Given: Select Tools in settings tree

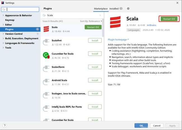Looking at the screenshot, I should [8, 48].
